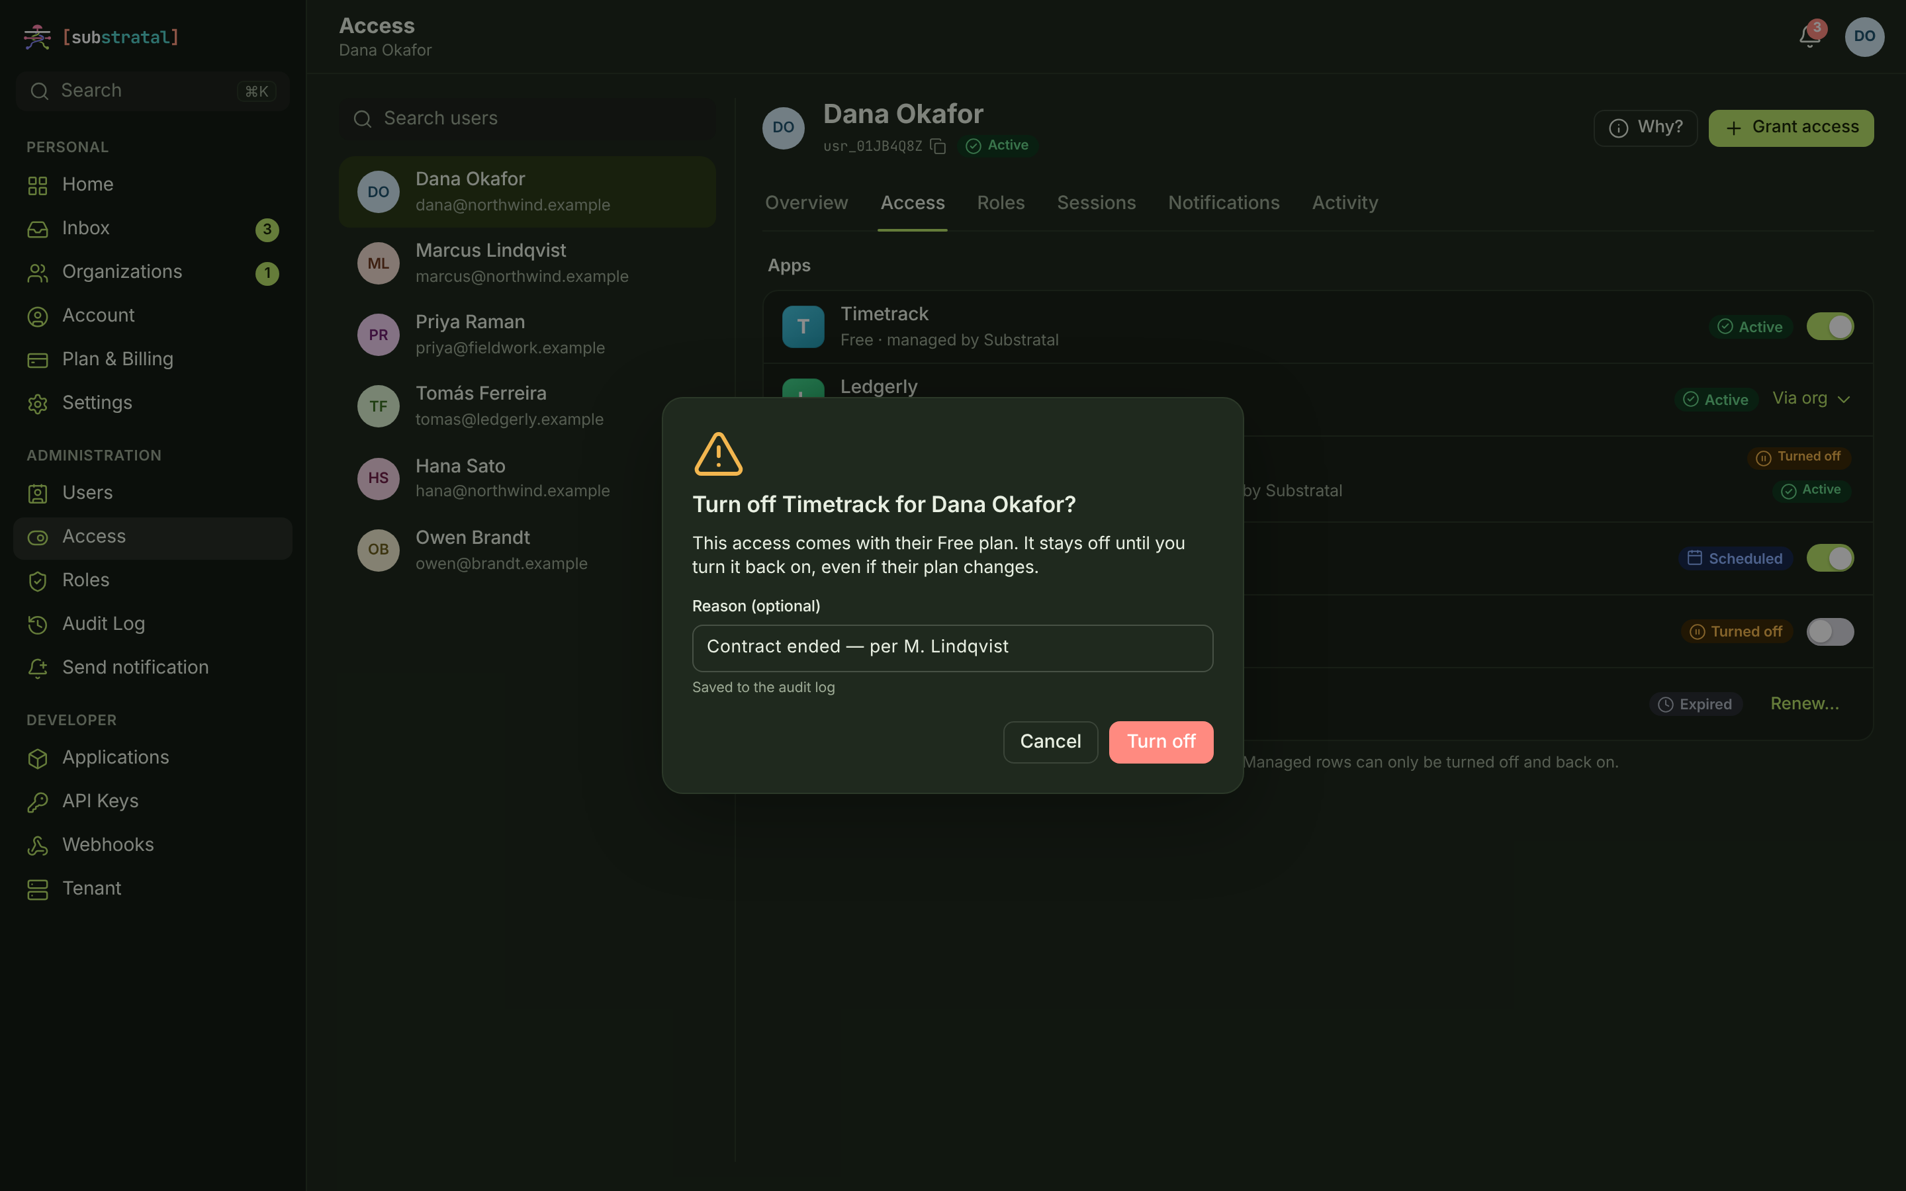This screenshot has width=1906, height=1191.
Task: Click the Organizations people icon
Action: [x=38, y=273]
